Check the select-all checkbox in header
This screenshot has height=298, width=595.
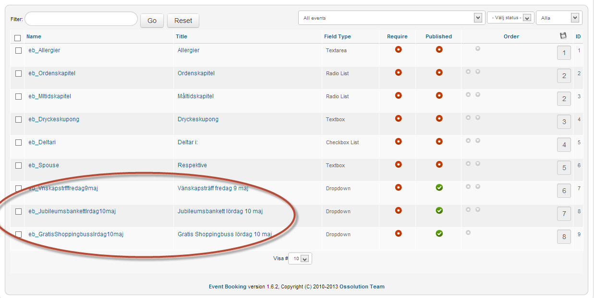[x=18, y=38]
